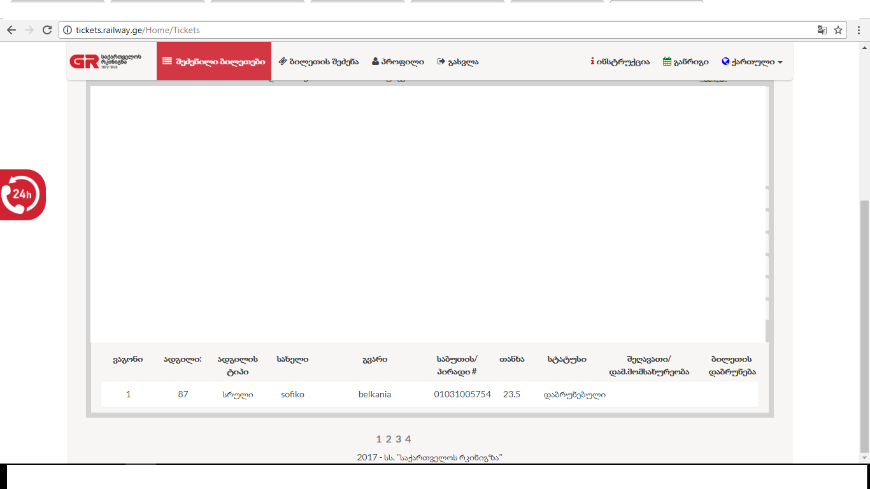870x489 pixels.
Task: Click the Georgian Railway GR logo
Action: coord(106,61)
